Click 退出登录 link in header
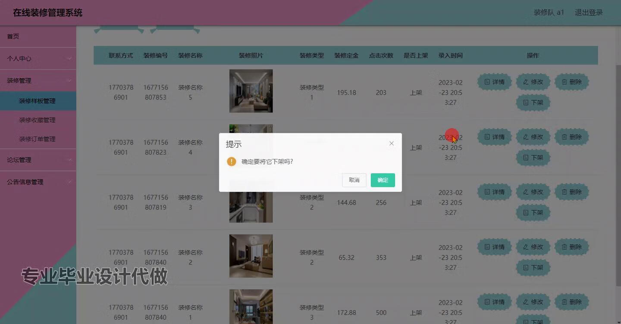The image size is (621, 324). click(589, 12)
